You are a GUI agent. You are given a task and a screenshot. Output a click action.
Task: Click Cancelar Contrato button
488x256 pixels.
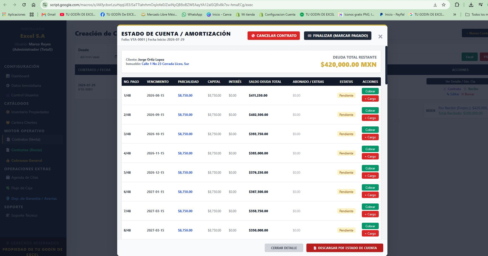point(274,35)
